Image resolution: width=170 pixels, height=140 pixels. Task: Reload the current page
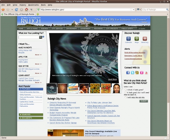click(x=17, y=10)
